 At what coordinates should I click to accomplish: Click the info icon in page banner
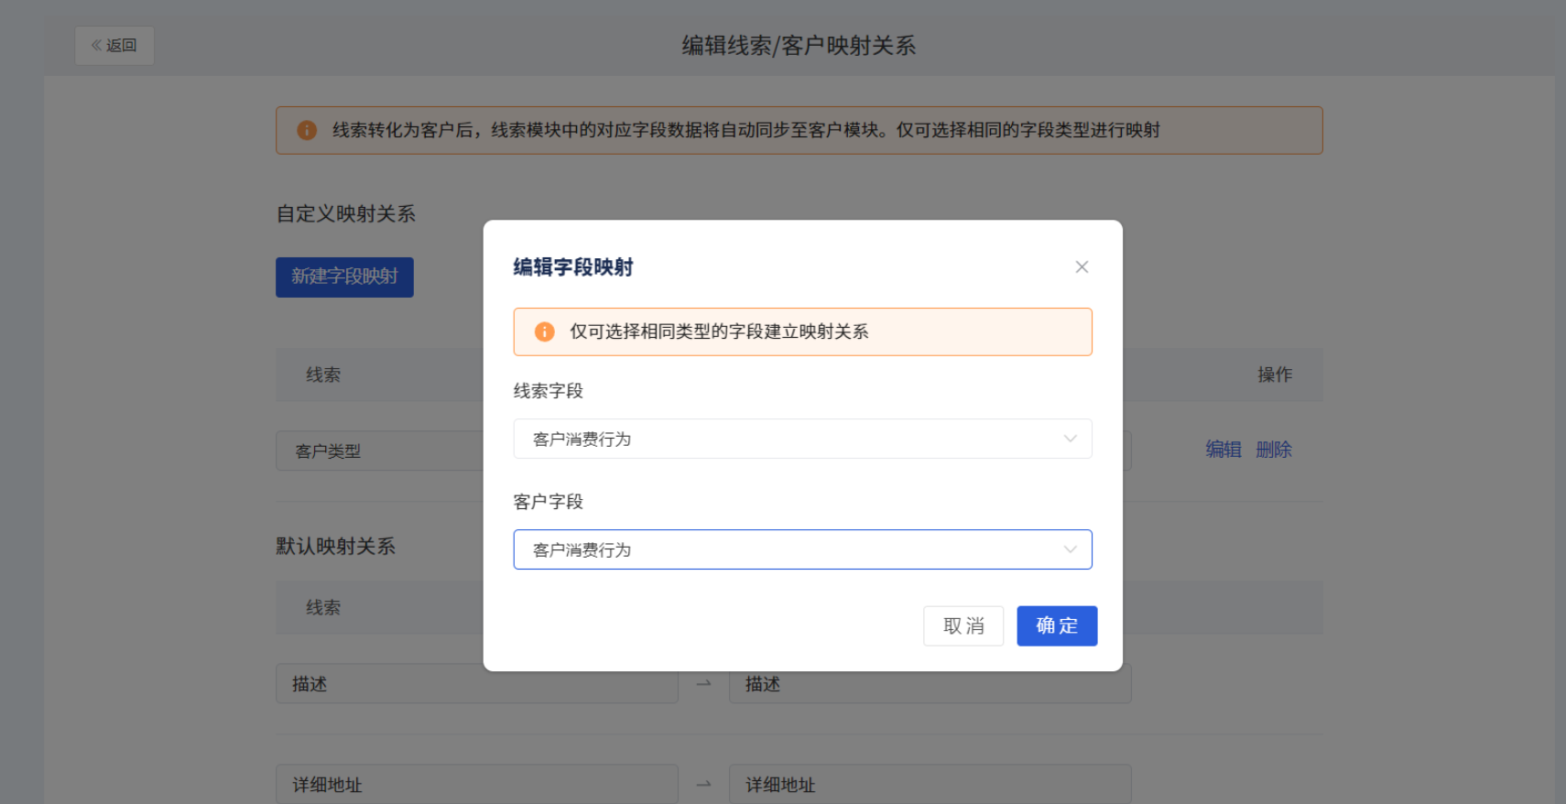pyautogui.click(x=307, y=130)
